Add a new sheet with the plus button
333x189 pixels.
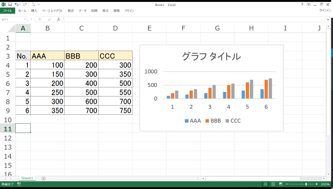43,178
